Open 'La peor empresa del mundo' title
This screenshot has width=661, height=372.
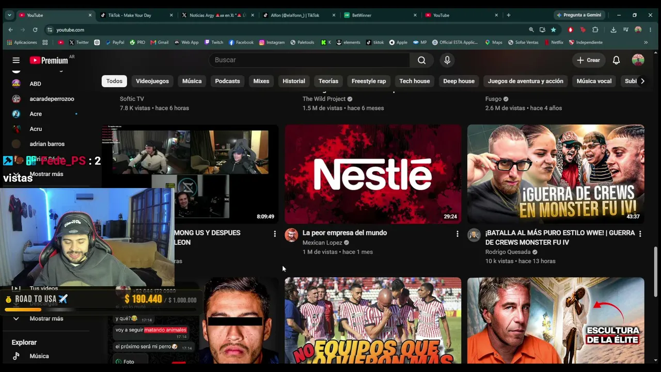pos(344,233)
